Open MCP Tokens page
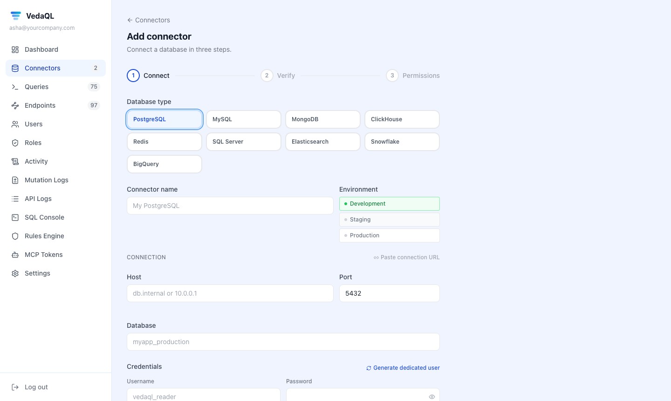 55,255
